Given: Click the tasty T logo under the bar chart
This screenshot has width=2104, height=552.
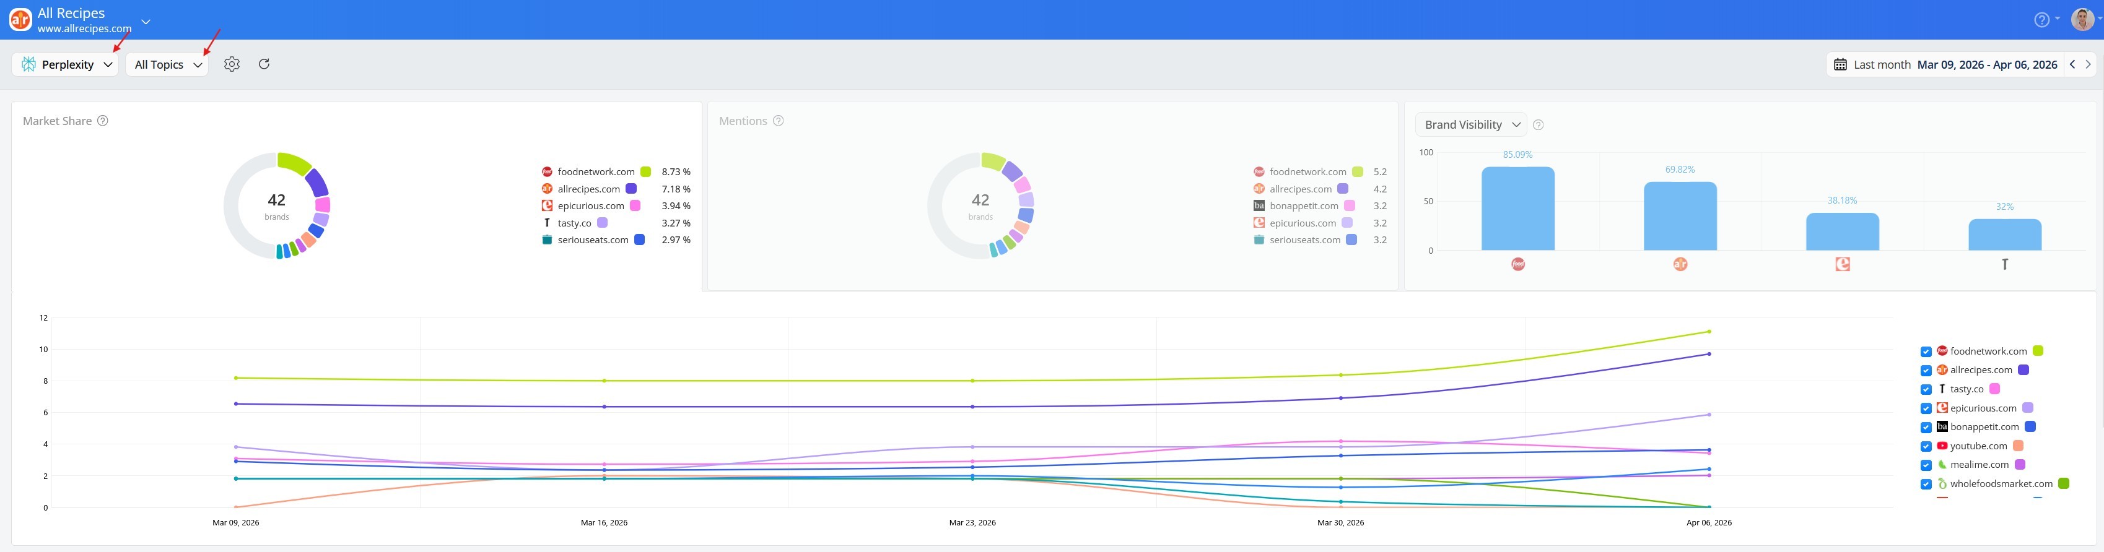Looking at the screenshot, I should pyautogui.click(x=2004, y=264).
